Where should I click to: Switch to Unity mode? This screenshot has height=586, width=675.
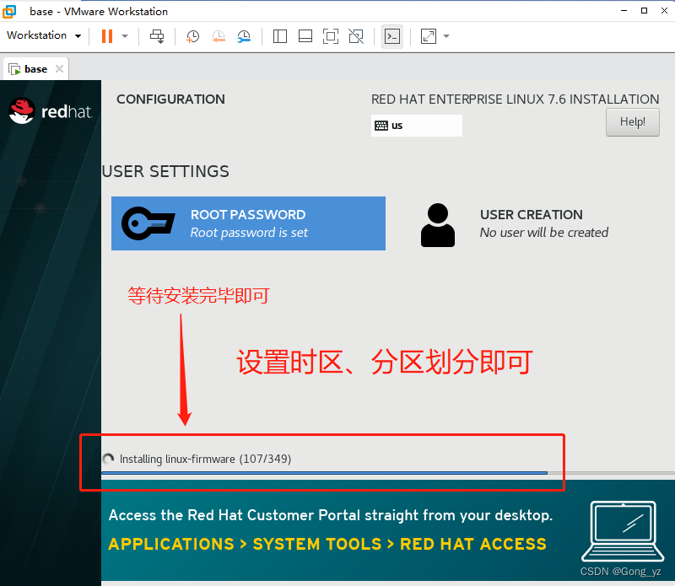(356, 36)
